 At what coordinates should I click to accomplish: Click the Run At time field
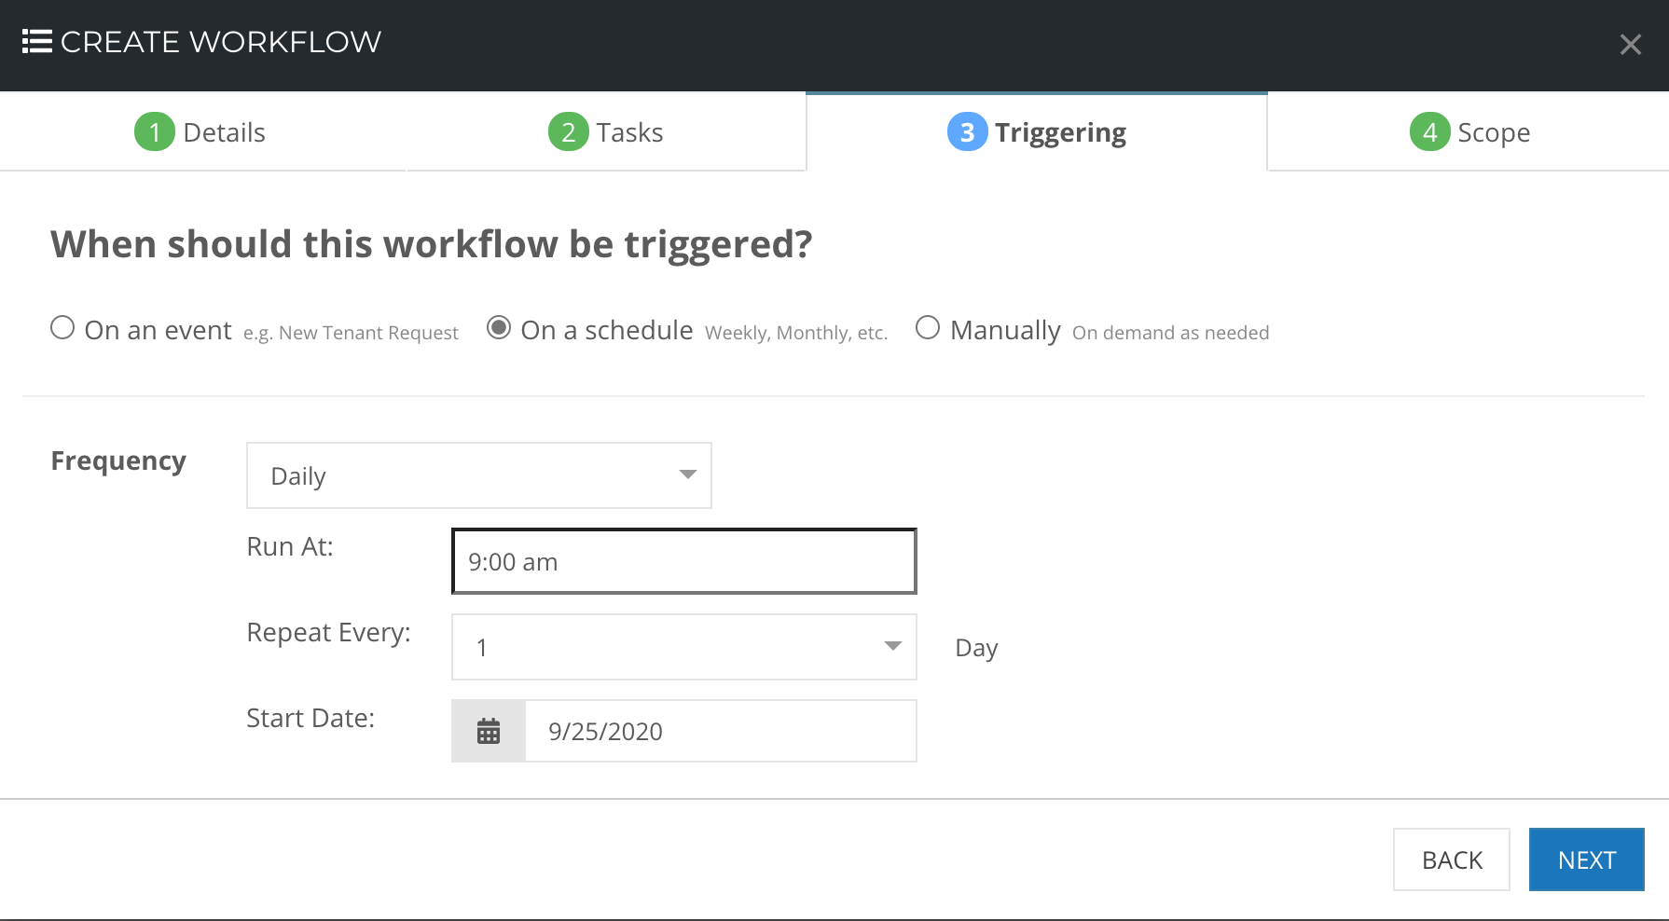(x=684, y=561)
